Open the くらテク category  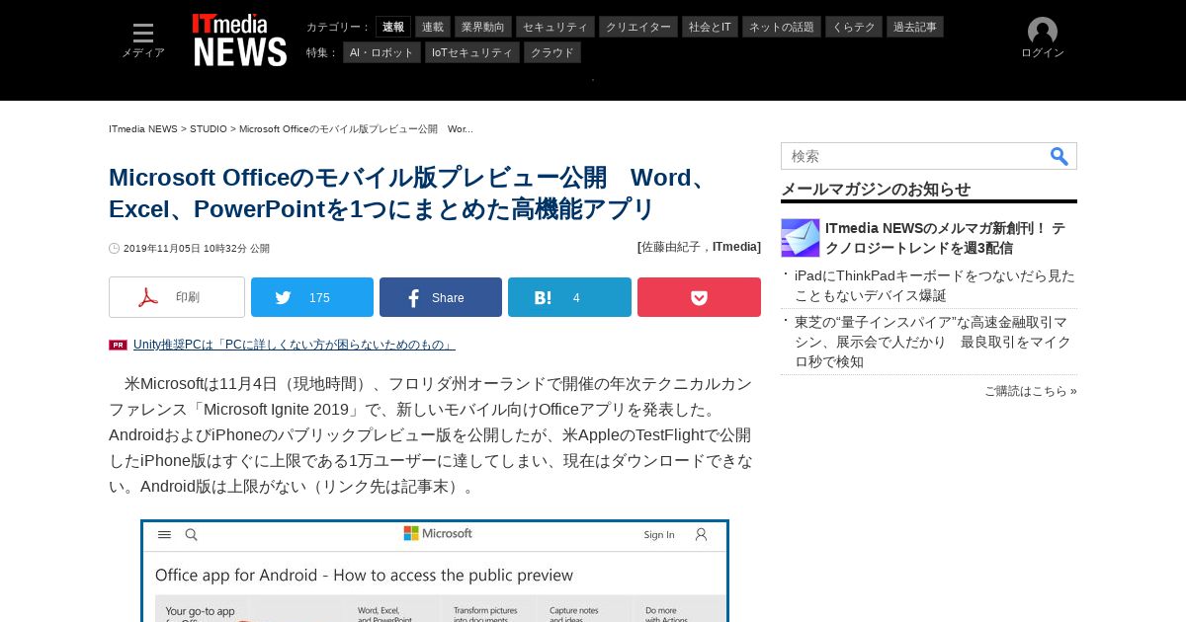(x=854, y=27)
